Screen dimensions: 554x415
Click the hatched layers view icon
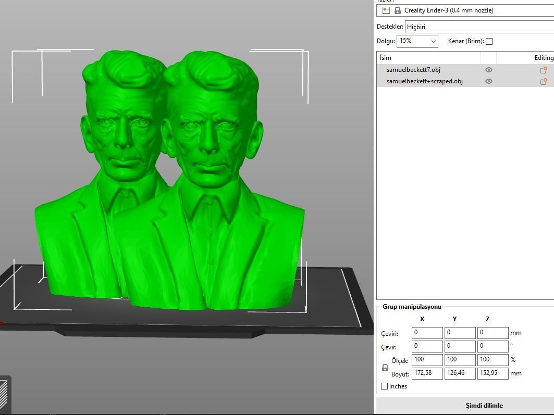pyautogui.click(x=4, y=395)
